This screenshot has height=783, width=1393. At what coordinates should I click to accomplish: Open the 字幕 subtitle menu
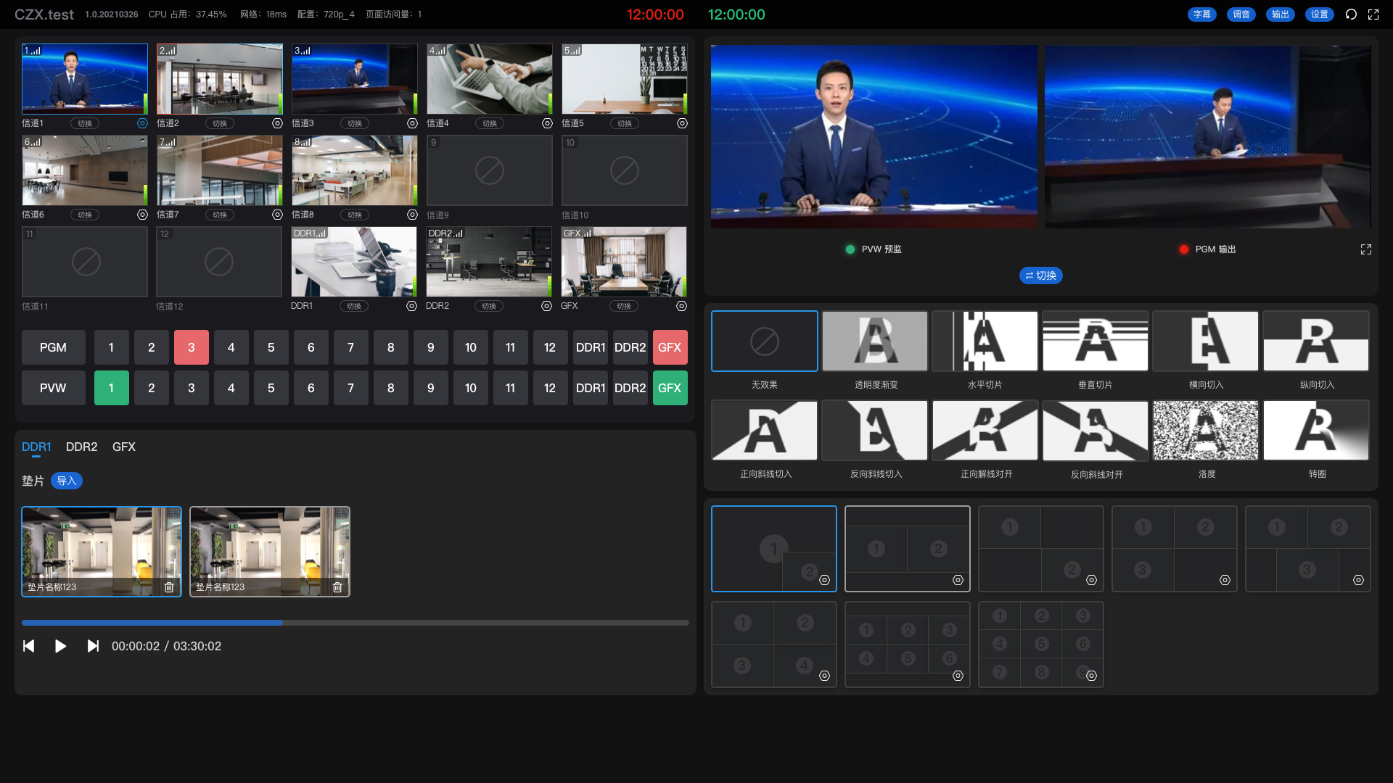[x=1201, y=14]
